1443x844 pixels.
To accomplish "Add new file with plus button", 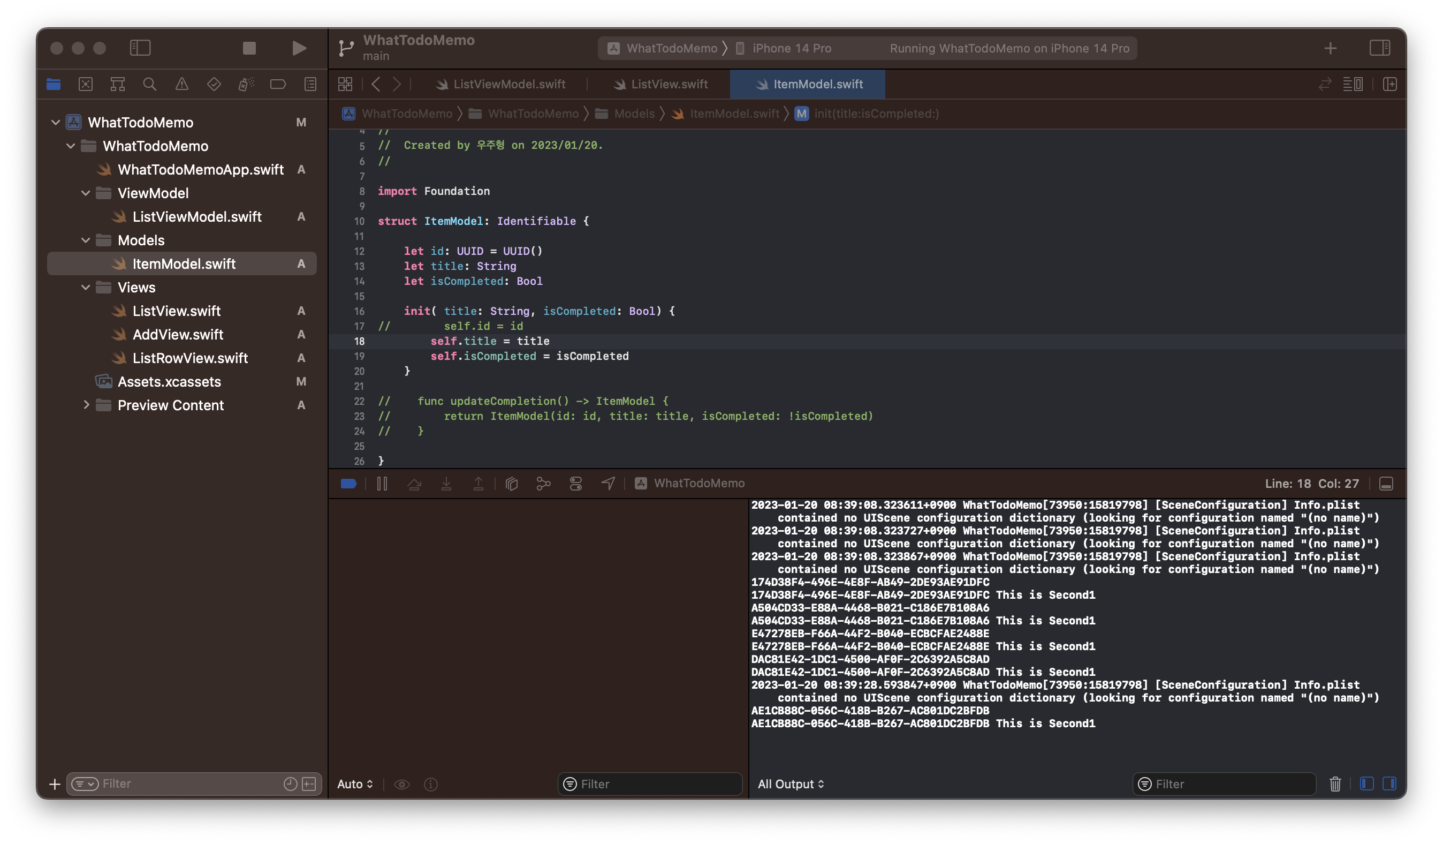I will click(x=55, y=783).
